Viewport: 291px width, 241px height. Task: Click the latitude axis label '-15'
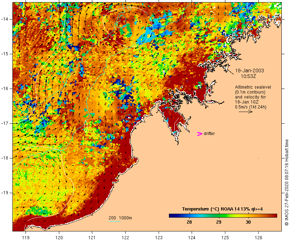(x=5, y=54)
